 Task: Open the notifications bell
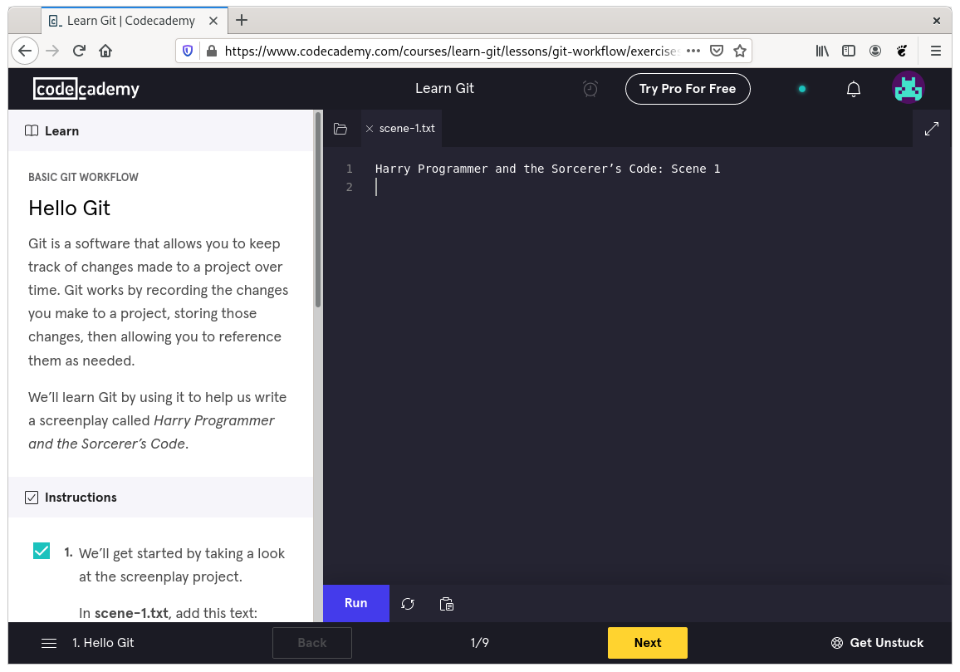pyautogui.click(x=854, y=88)
